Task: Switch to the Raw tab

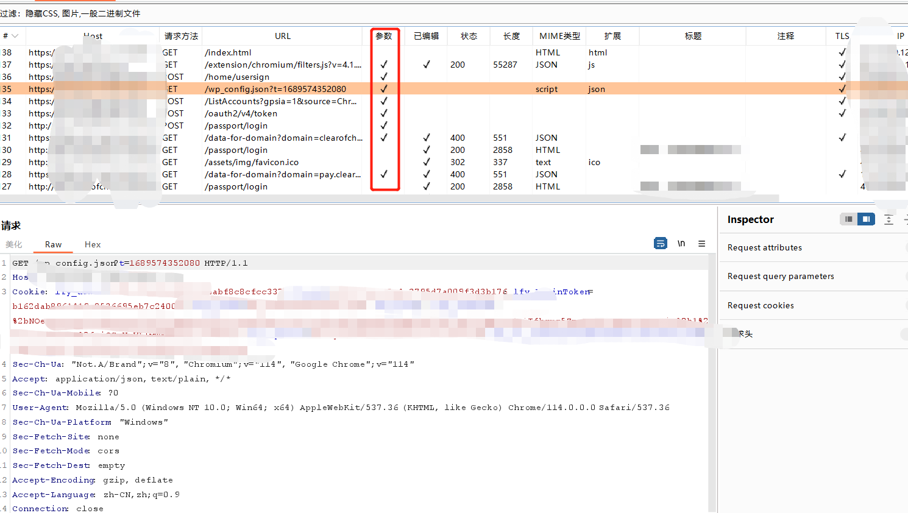Action: point(53,244)
